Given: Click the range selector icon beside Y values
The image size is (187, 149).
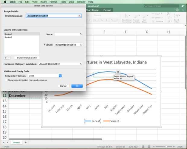Looking at the screenshot, I should (81, 45).
